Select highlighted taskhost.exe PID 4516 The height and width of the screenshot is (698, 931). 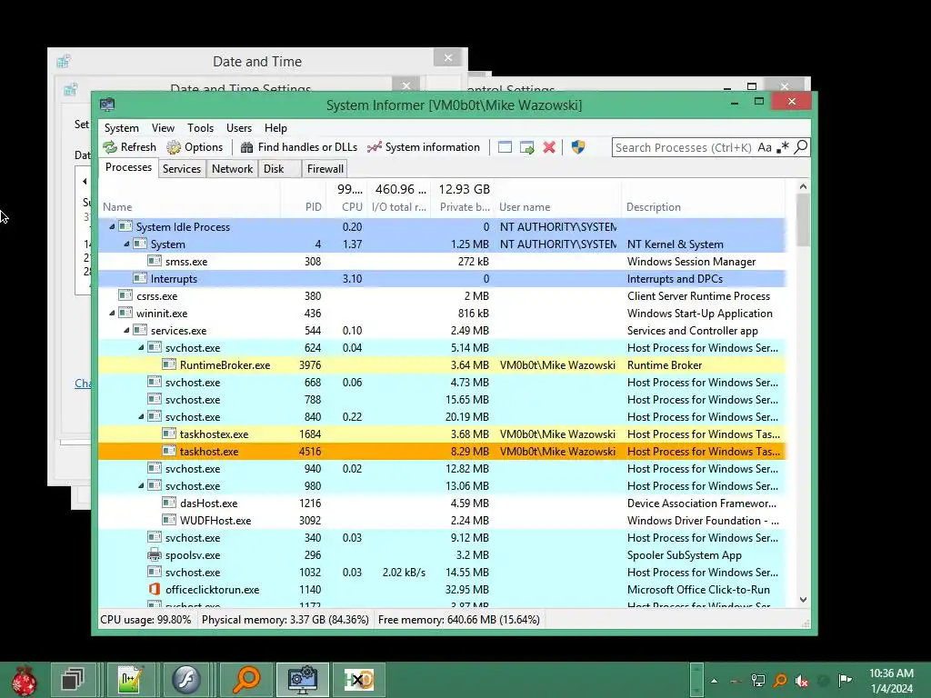coord(443,451)
